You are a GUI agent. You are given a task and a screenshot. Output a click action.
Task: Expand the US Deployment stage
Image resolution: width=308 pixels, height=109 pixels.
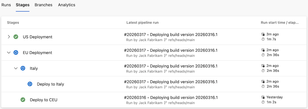(9, 37)
